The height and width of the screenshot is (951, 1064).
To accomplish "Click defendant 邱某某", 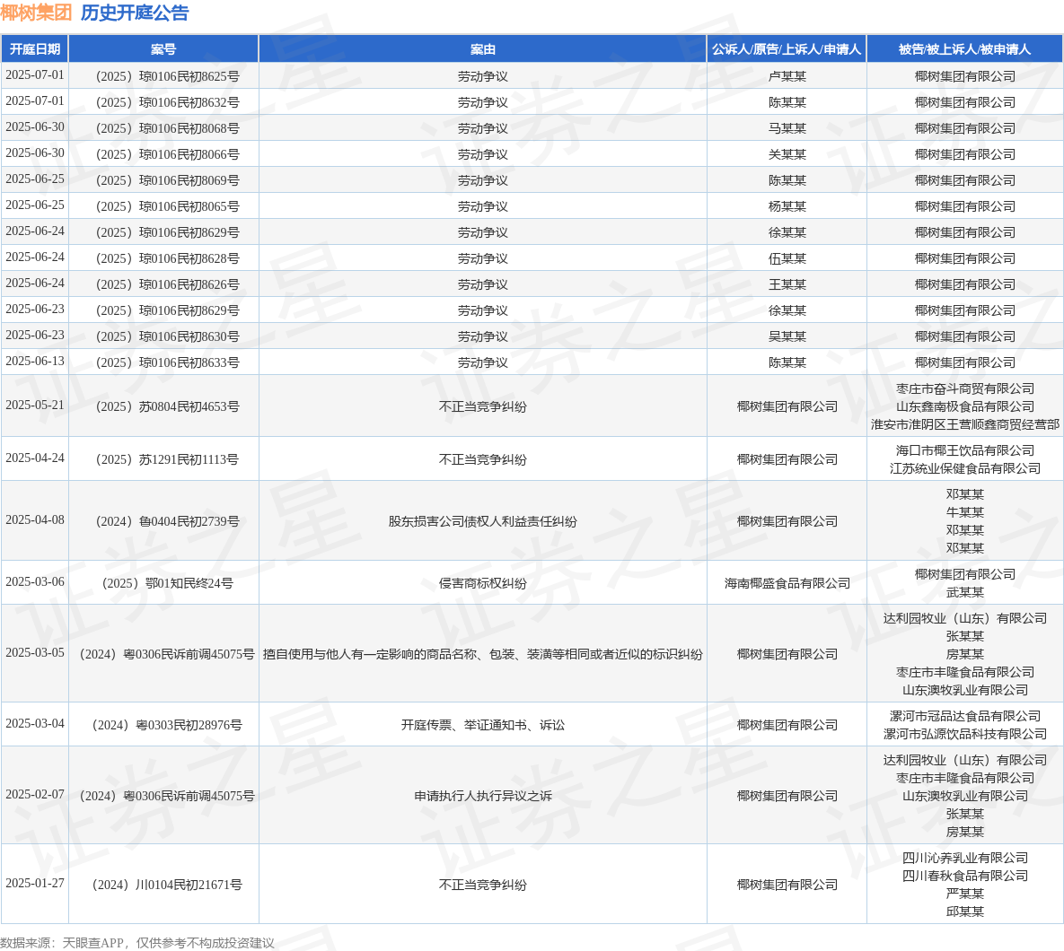I will tap(964, 911).
